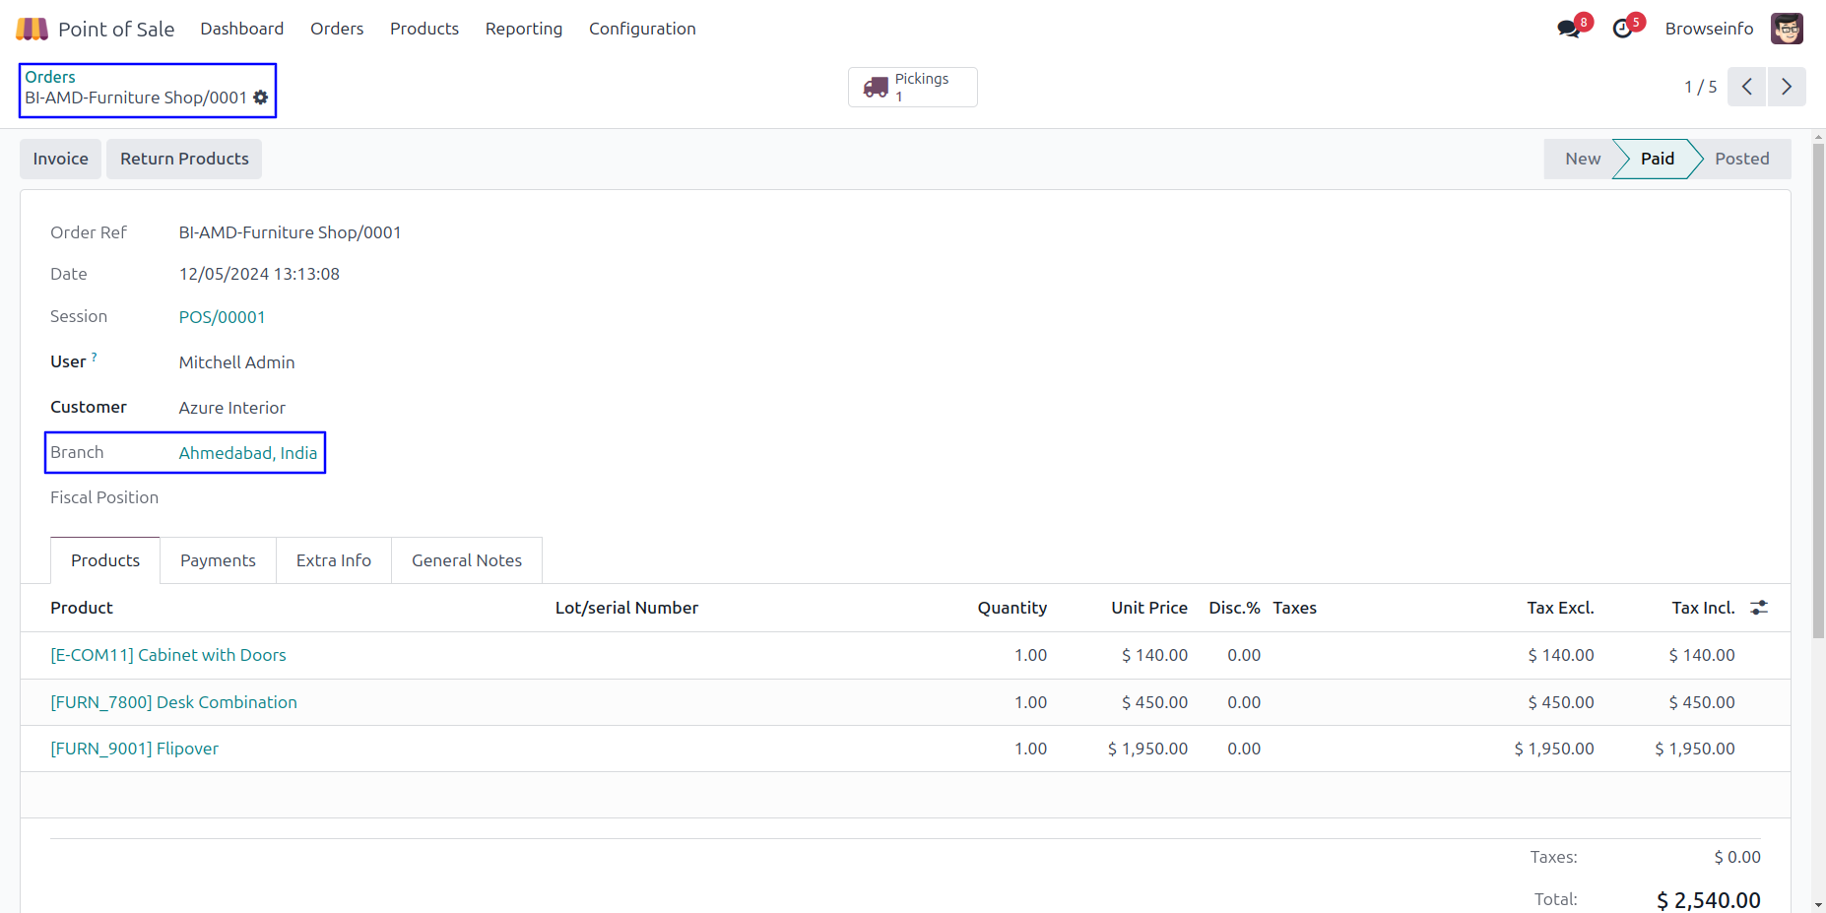1826x913 pixels.
Task: Open the POS/00001 session link
Action: click(222, 317)
